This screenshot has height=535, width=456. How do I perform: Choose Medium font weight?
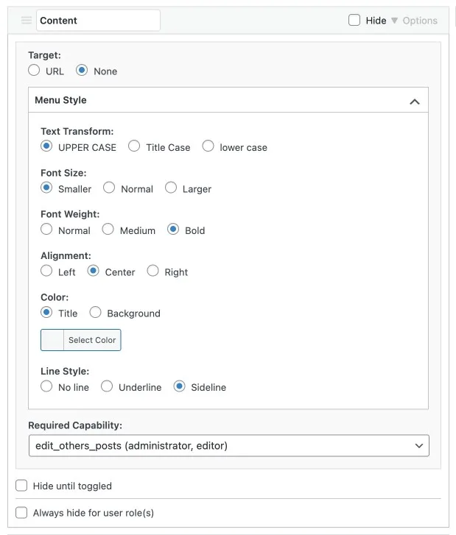click(x=108, y=230)
